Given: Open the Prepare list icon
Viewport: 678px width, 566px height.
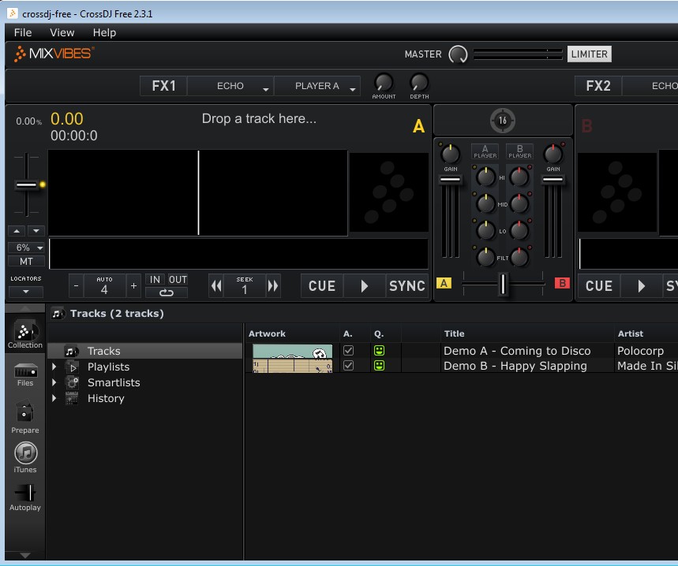Looking at the screenshot, I should (25, 418).
